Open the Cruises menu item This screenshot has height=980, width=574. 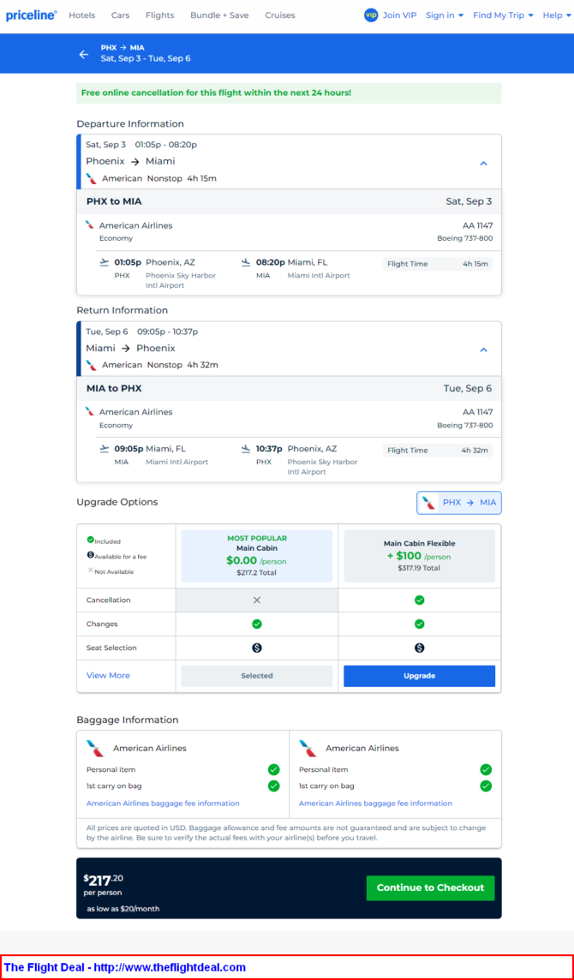(280, 15)
